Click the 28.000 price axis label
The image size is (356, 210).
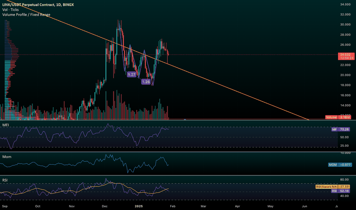coord(345,34)
